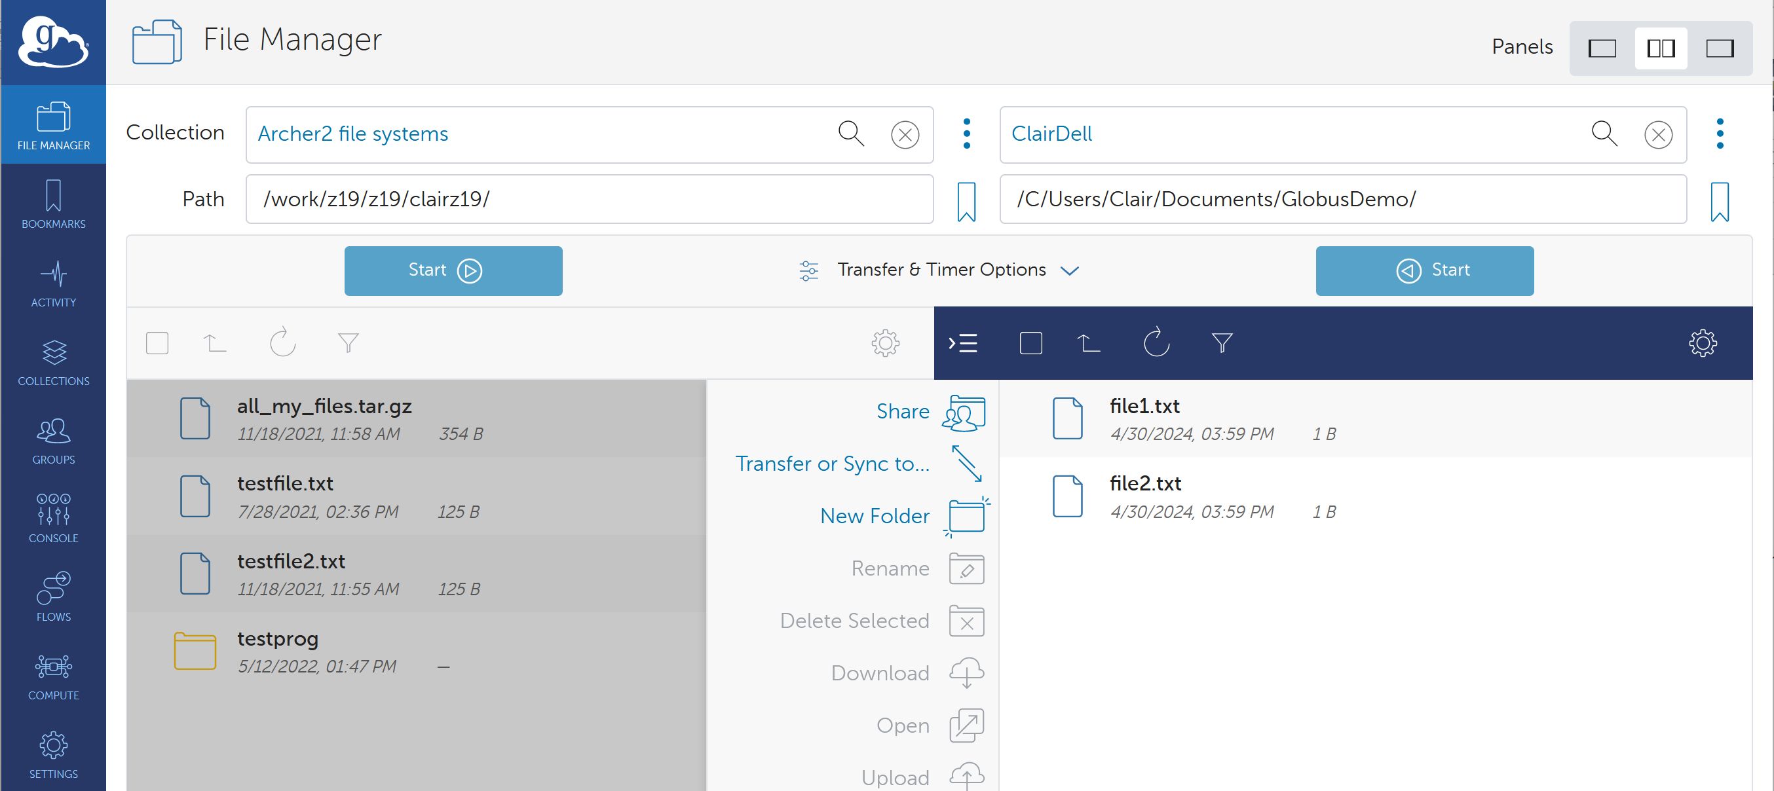Image resolution: width=1774 pixels, height=791 pixels.
Task: Refresh the right panel file list
Action: click(x=1156, y=341)
